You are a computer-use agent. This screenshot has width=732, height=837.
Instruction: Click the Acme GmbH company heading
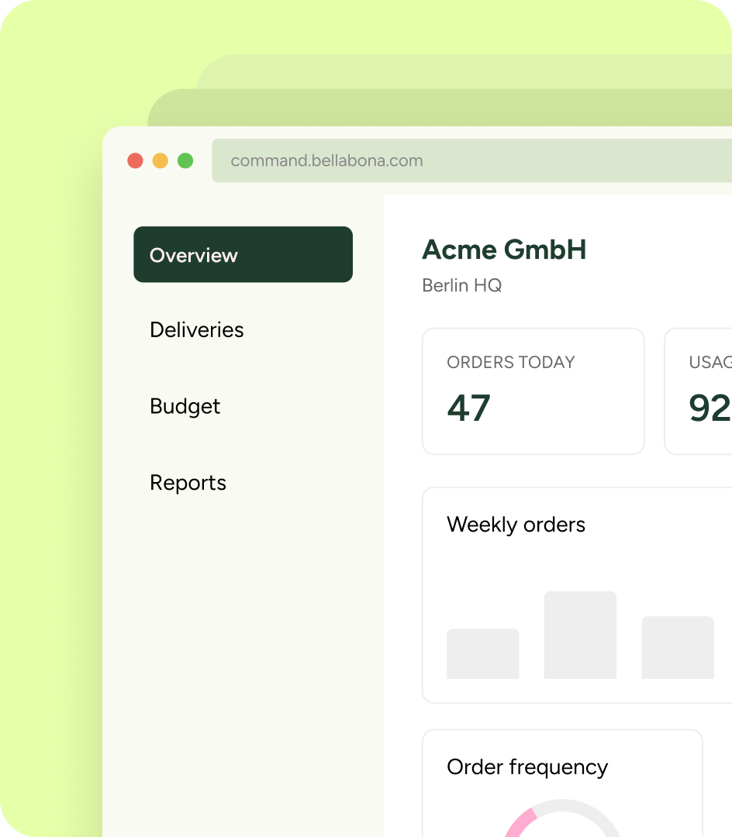(x=504, y=250)
